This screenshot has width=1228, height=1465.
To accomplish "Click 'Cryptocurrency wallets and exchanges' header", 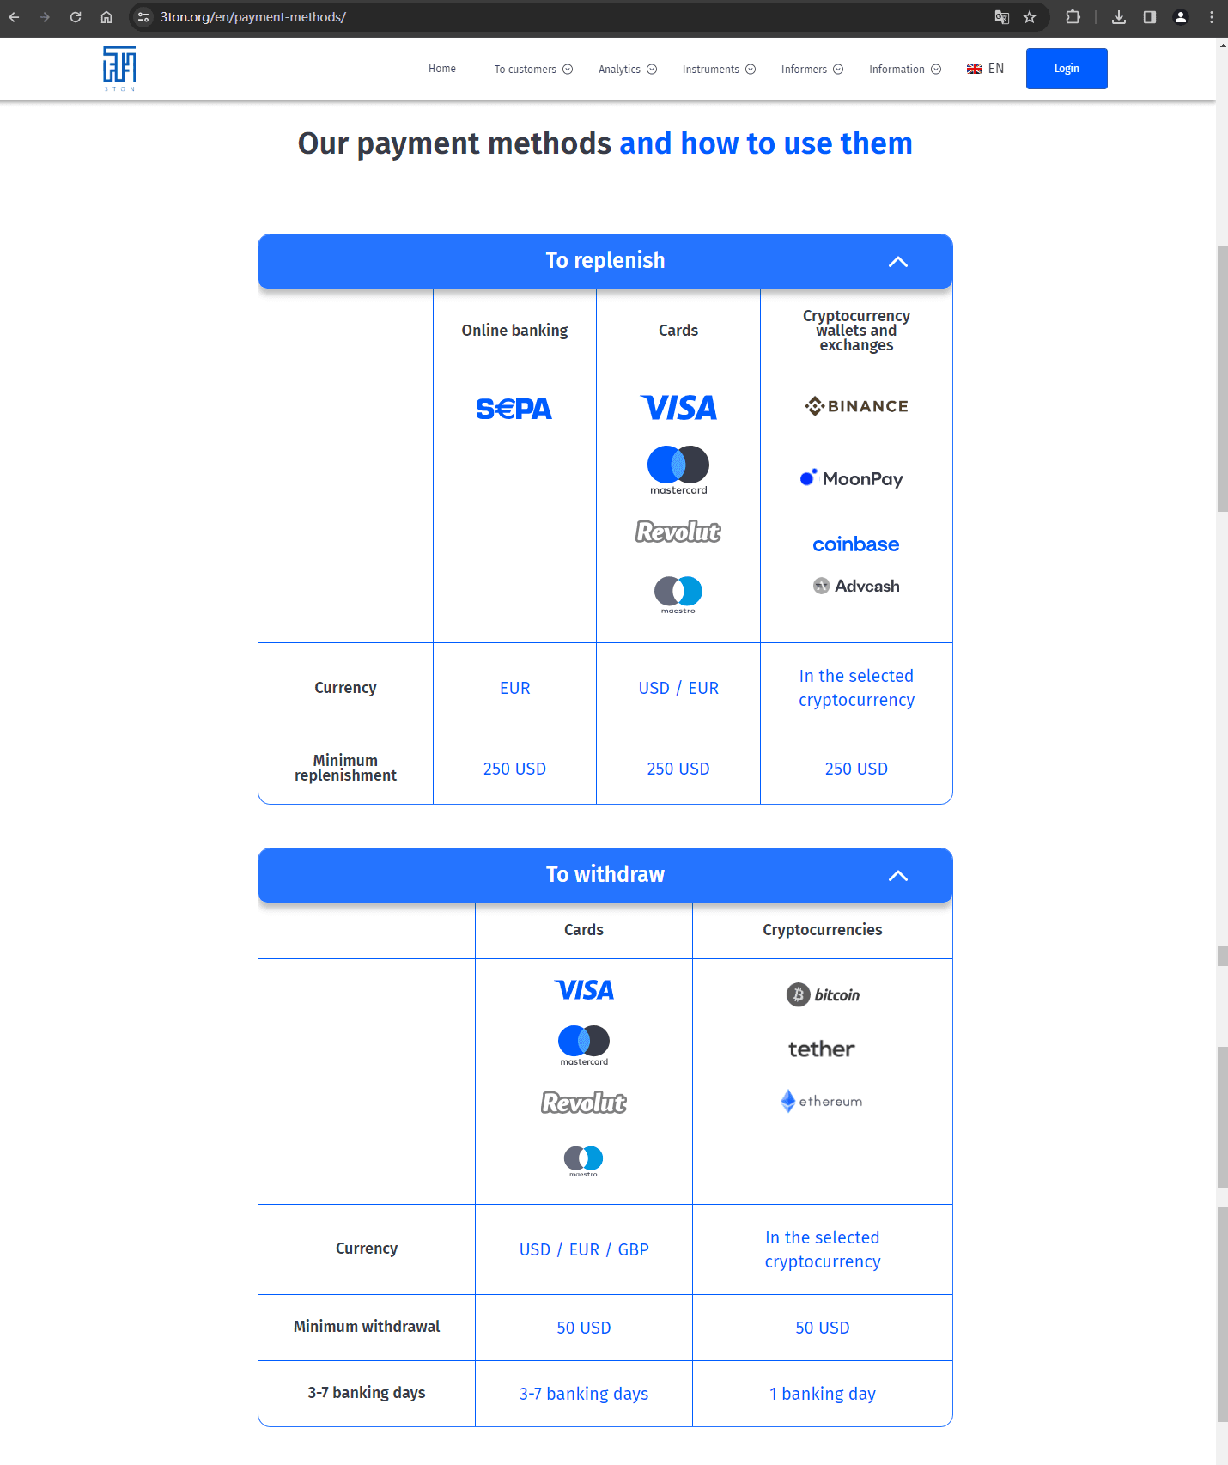I will [x=856, y=331].
